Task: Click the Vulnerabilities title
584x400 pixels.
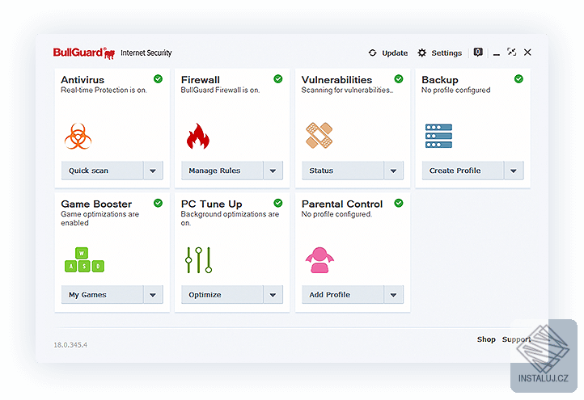Action: [336, 80]
